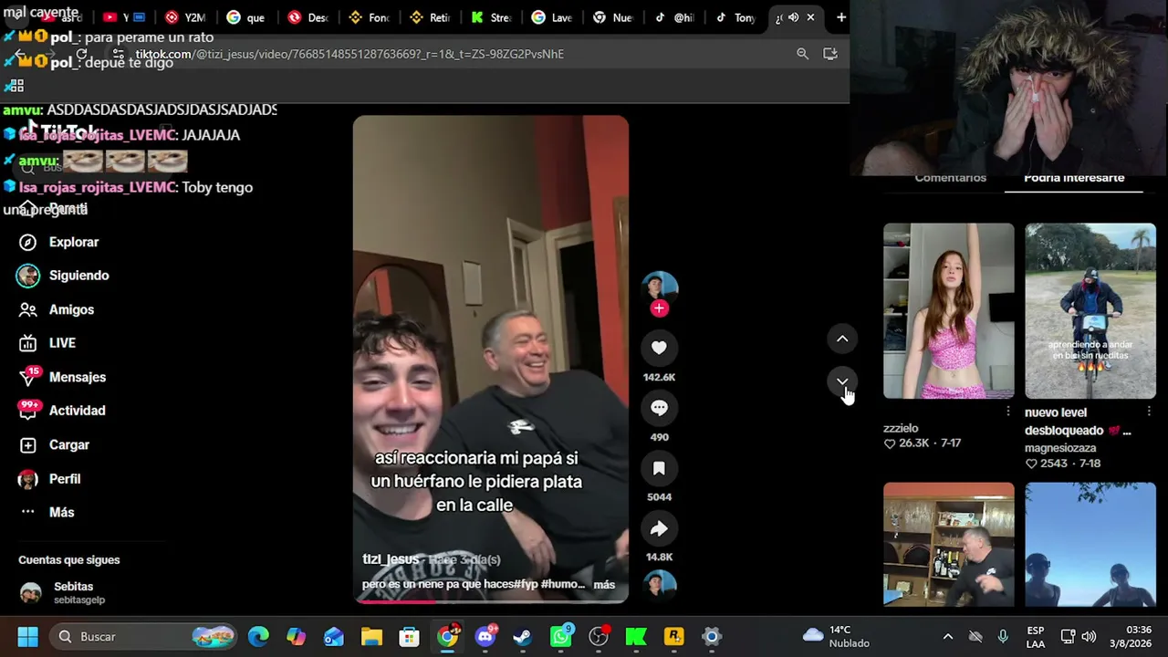This screenshot has width=1168, height=657.
Task: Open zzzielo suggested video thumbnail
Action: point(948,311)
